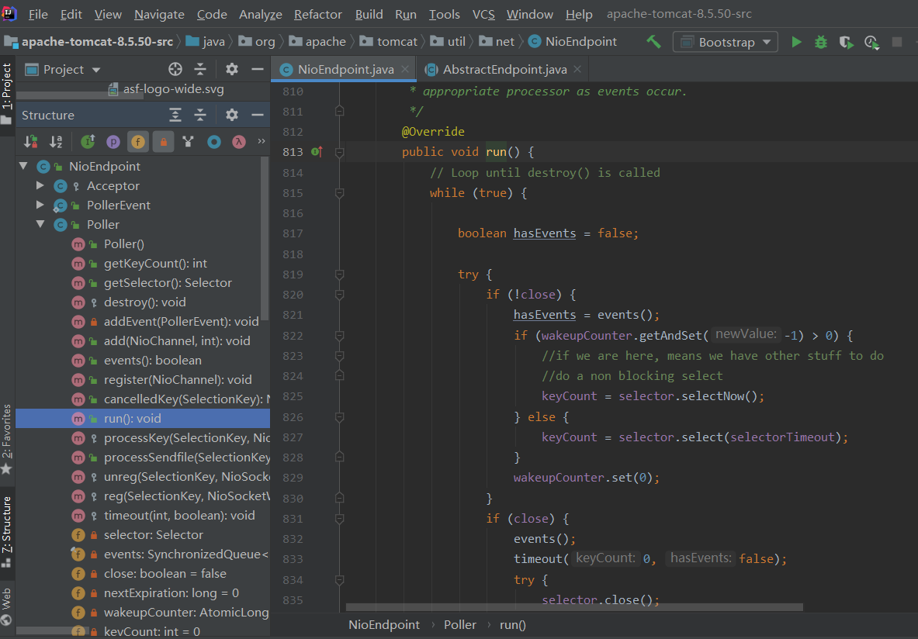
Task: Fold the try block at line 819
Action: [339, 274]
